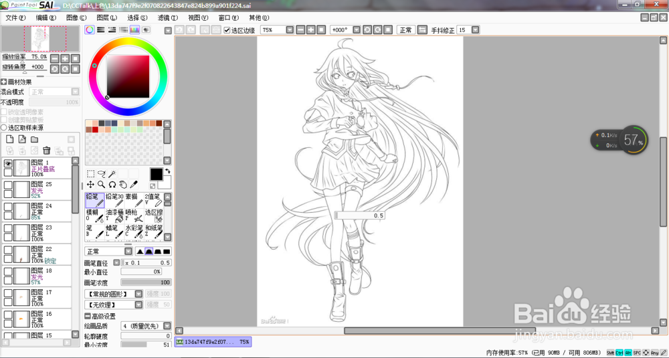Create a new layer folder
The width and height of the screenshot is (669, 358).
click(35, 140)
